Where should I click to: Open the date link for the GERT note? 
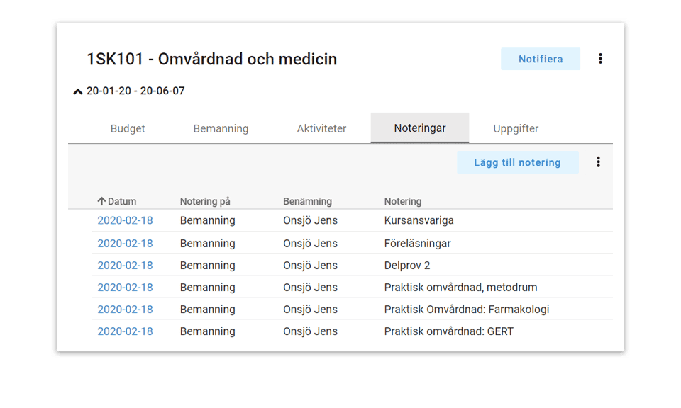125,331
